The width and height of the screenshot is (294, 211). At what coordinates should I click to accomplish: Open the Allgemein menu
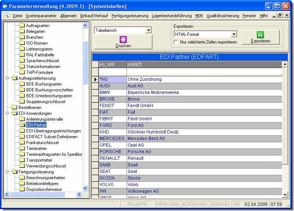[69, 16]
